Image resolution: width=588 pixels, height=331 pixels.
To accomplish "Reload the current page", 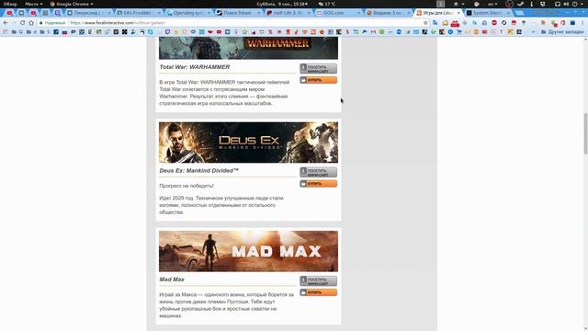I will (x=22, y=23).
